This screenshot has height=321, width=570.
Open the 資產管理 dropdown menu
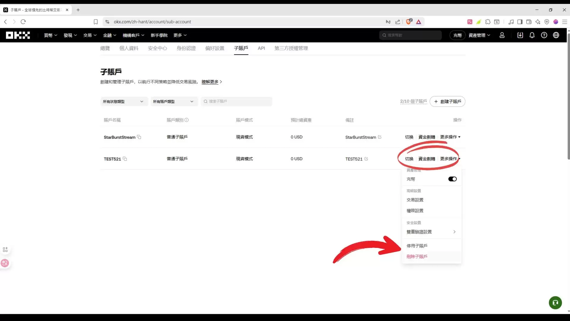[479, 35]
